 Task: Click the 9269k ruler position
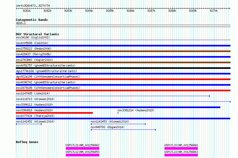[193, 11]
